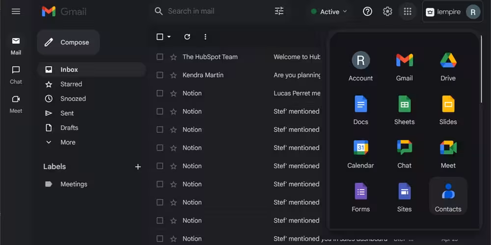
Task: Refresh the inbox mail list
Action: click(x=187, y=37)
